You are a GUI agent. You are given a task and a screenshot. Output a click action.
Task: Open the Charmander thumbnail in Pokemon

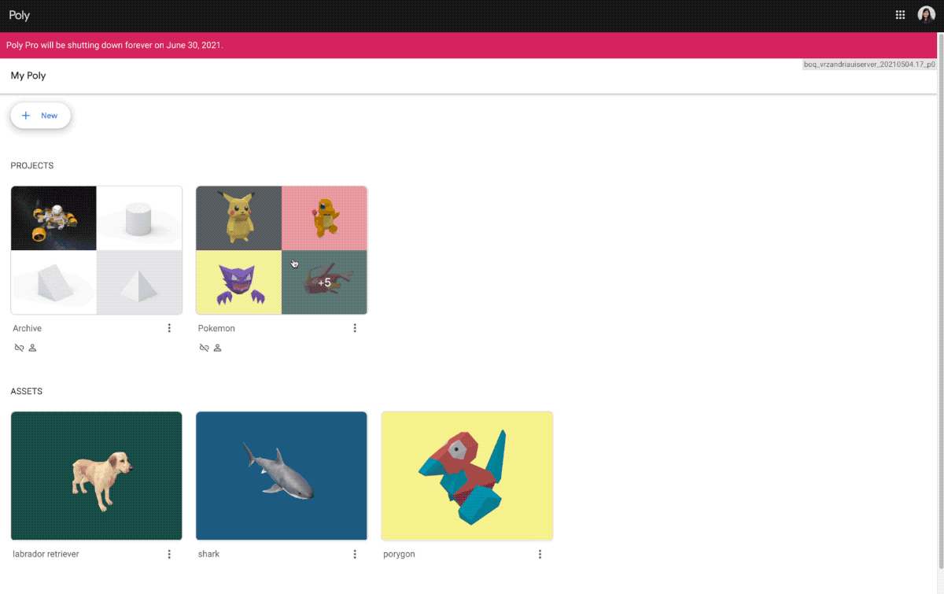(324, 218)
